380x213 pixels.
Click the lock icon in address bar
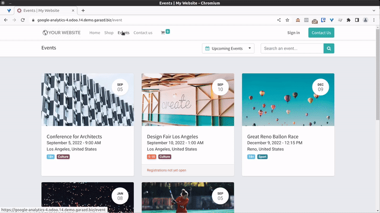click(x=33, y=20)
